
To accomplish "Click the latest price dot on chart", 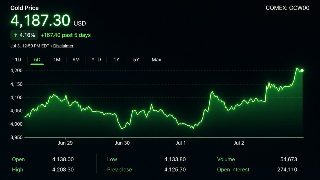I will click(302, 70).
